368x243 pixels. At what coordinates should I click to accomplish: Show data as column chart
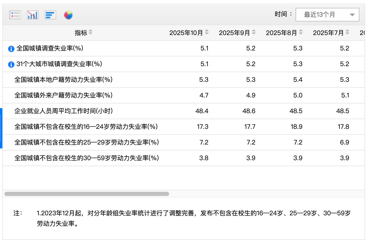[33, 15]
